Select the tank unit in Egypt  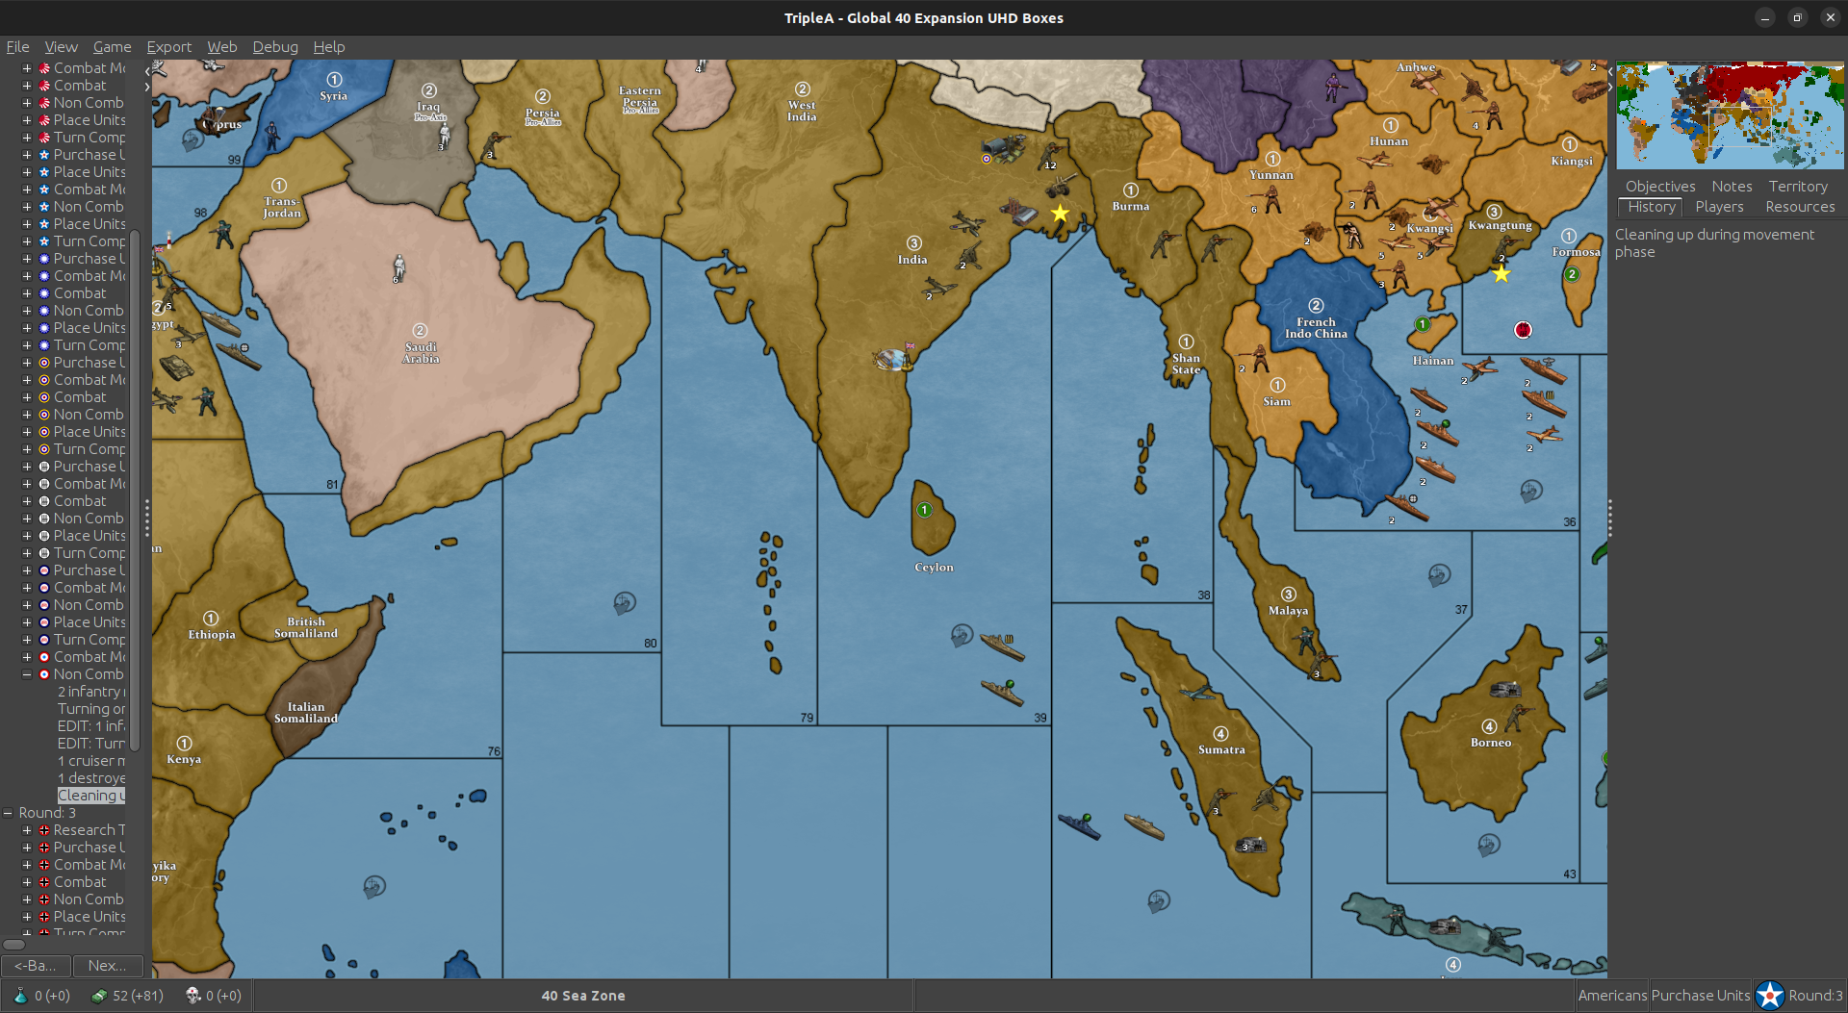point(177,367)
